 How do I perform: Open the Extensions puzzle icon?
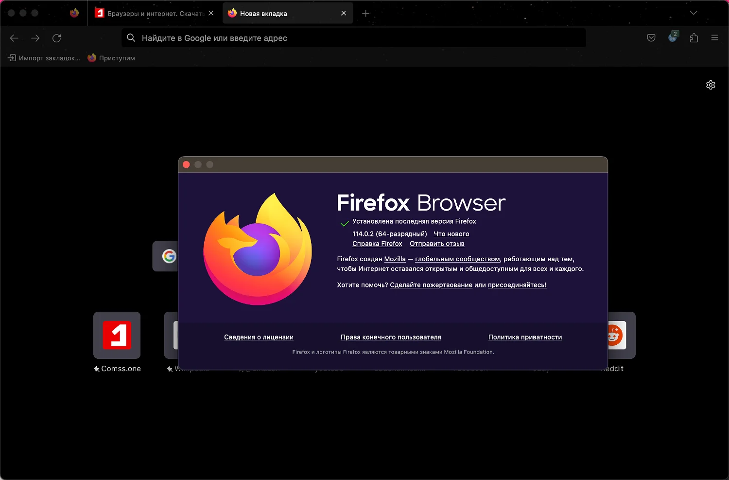coord(694,38)
